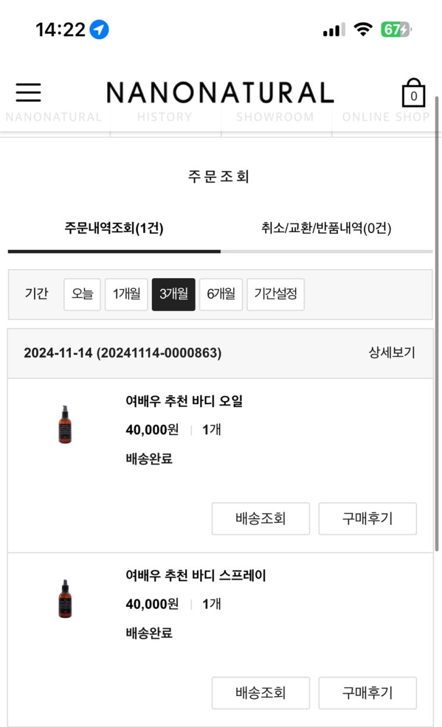
Task: Select the 오늘 period filter
Action: click(82, 294)
